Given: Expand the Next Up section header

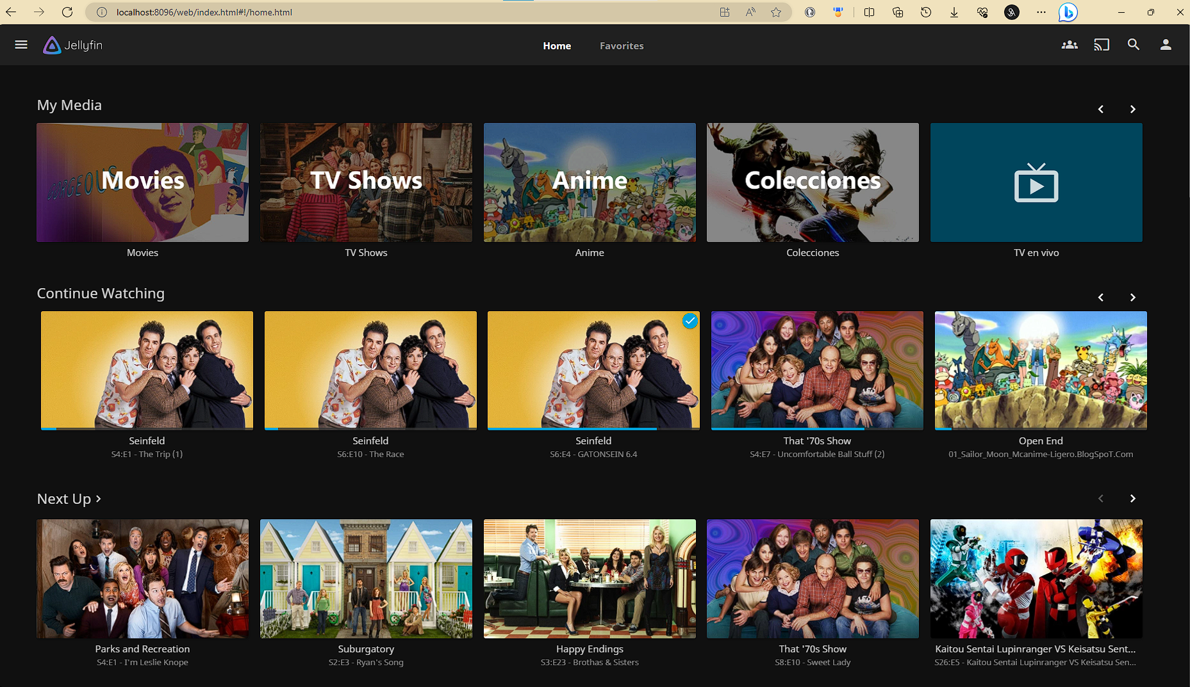Looking at the screenshot, I should 69,499.
